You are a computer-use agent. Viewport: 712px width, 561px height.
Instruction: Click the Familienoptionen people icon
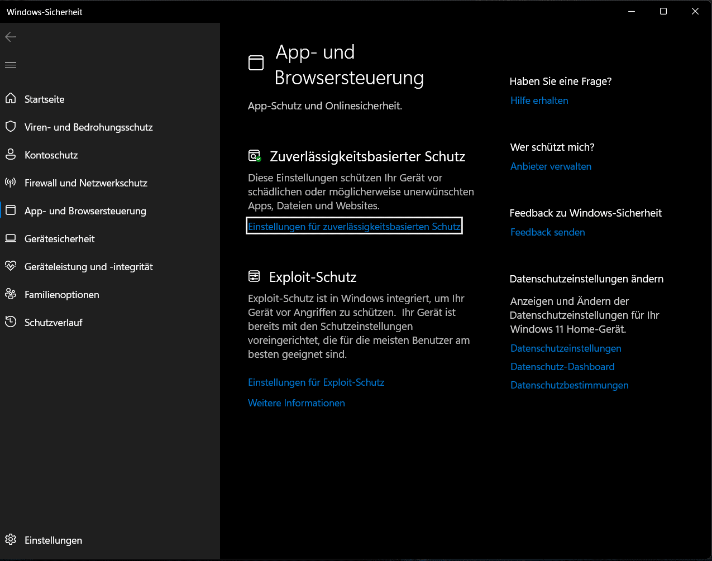point(11,294)
